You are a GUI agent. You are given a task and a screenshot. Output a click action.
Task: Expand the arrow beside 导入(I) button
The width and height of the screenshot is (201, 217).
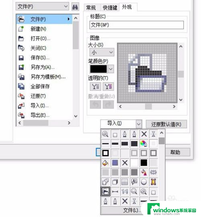click(x=139, y=124)
